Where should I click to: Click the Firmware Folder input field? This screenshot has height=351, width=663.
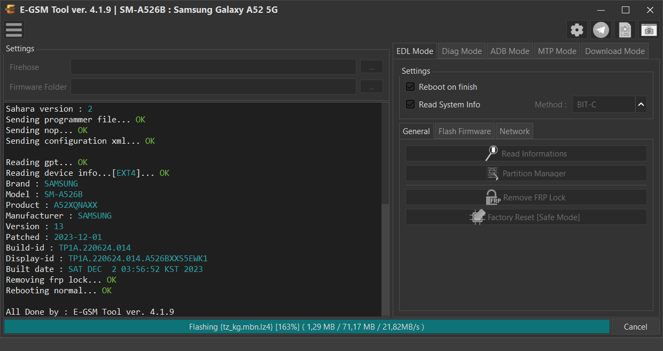(x=213, y=87)
